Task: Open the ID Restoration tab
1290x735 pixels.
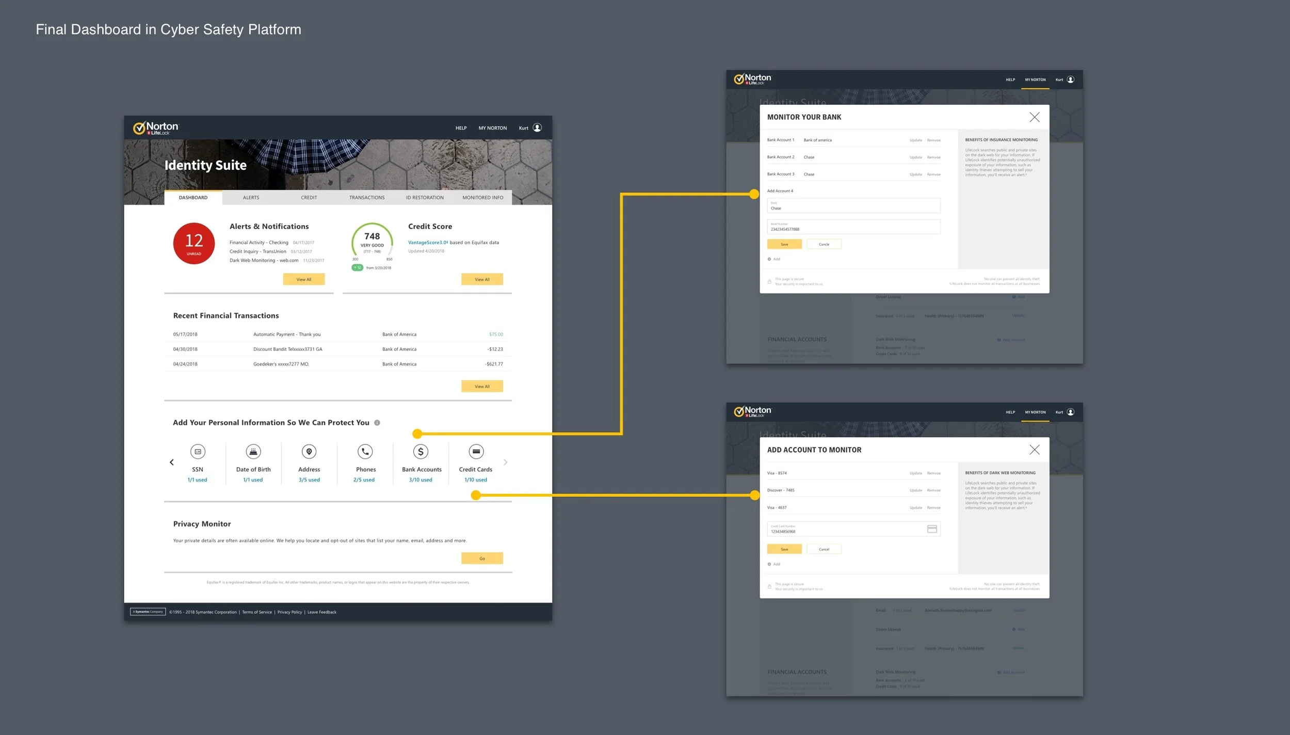Action: click(x=425, y=198)
